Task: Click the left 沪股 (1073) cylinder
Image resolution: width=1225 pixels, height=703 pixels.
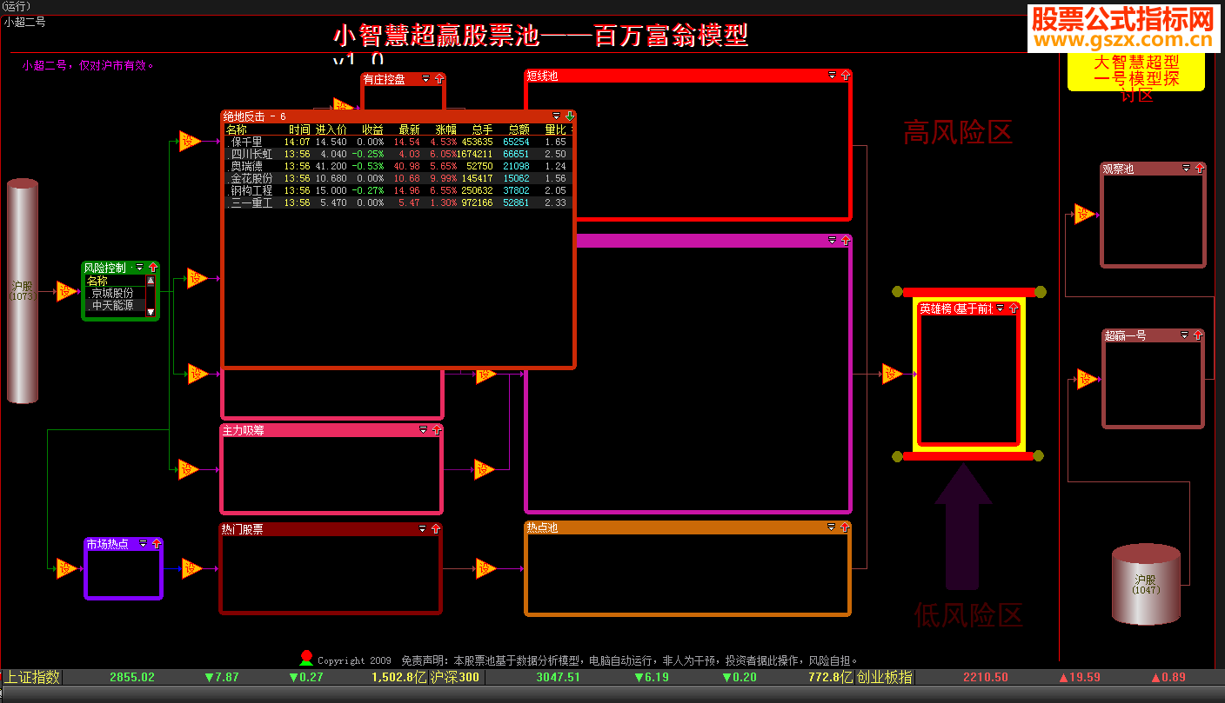Action: pyautogui.click(x=23, y=291)
